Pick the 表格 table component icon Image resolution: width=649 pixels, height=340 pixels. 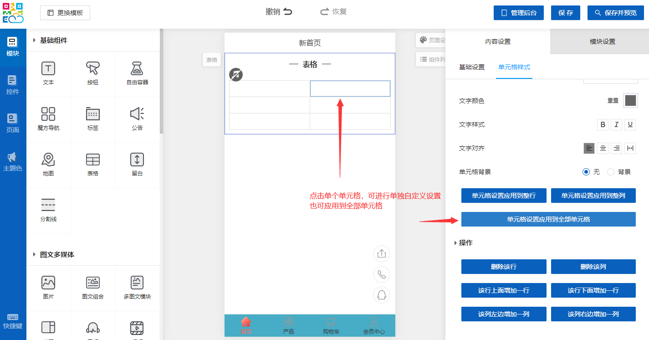(x=93, y=160)
